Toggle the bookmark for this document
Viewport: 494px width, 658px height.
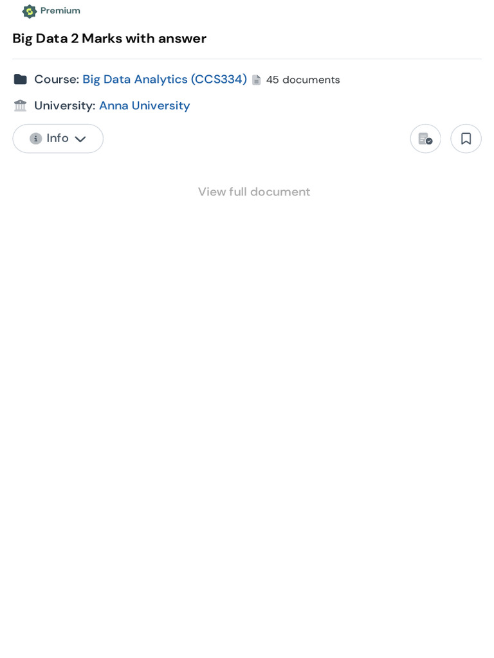pos(466,138)
